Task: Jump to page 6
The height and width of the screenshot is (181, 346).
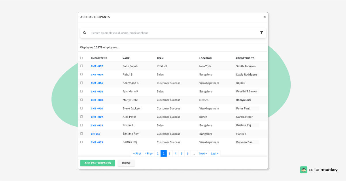Action: (188, 153)
